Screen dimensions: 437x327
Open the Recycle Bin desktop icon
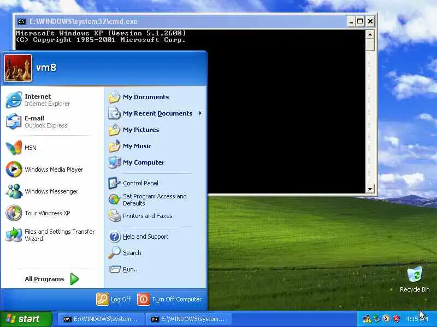pos(415,279)
